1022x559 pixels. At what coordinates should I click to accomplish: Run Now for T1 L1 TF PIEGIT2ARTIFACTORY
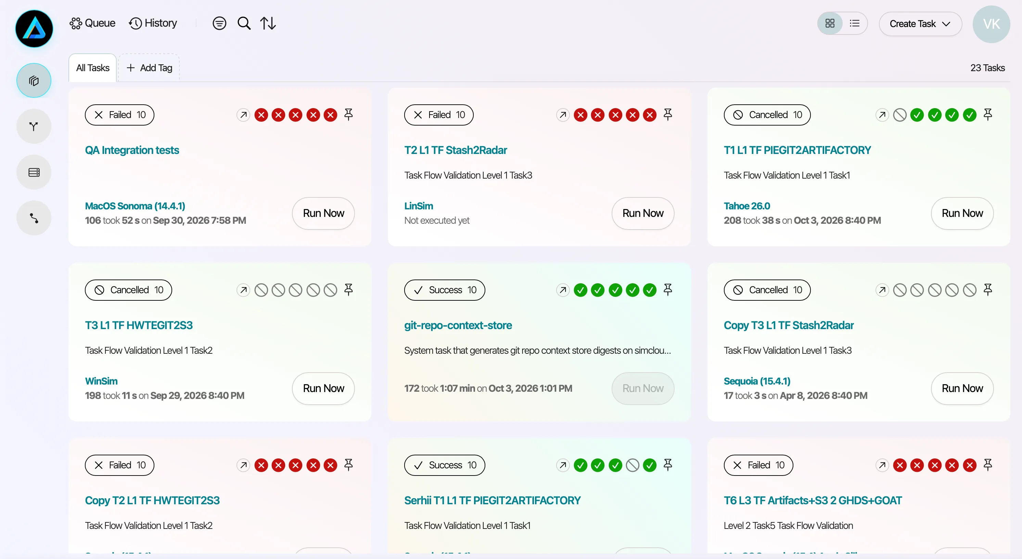click(x=962, y=213)
